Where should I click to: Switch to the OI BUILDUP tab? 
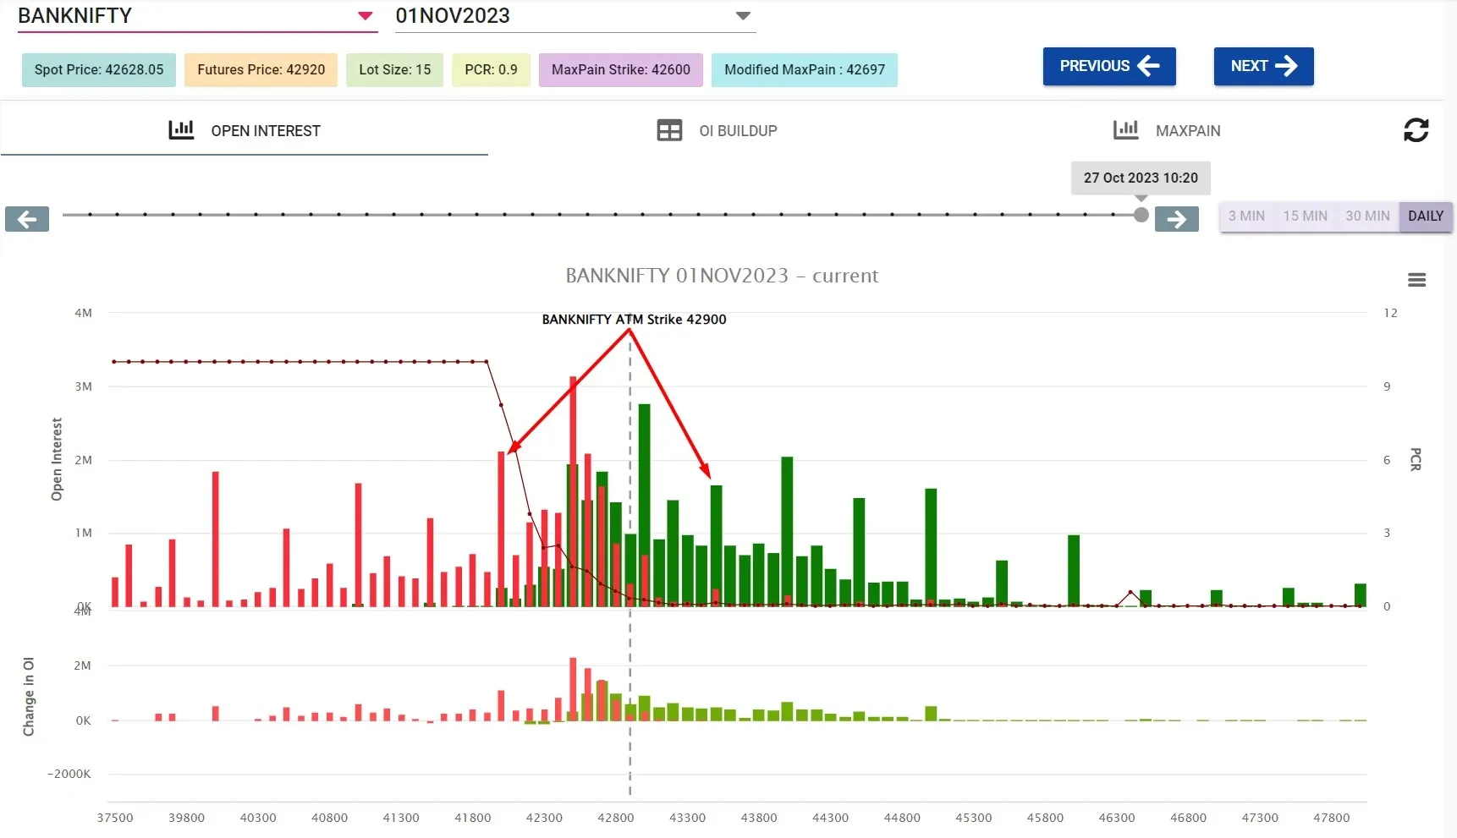point(718,130)
